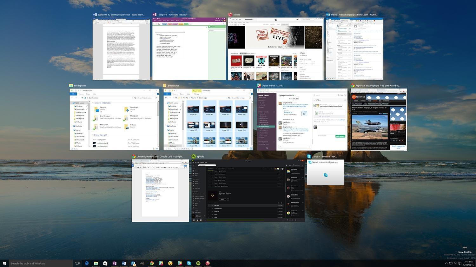Select the Digital Trends Slack window thumbnail
Screen dimensions: 476x267
tap(302, 120)
